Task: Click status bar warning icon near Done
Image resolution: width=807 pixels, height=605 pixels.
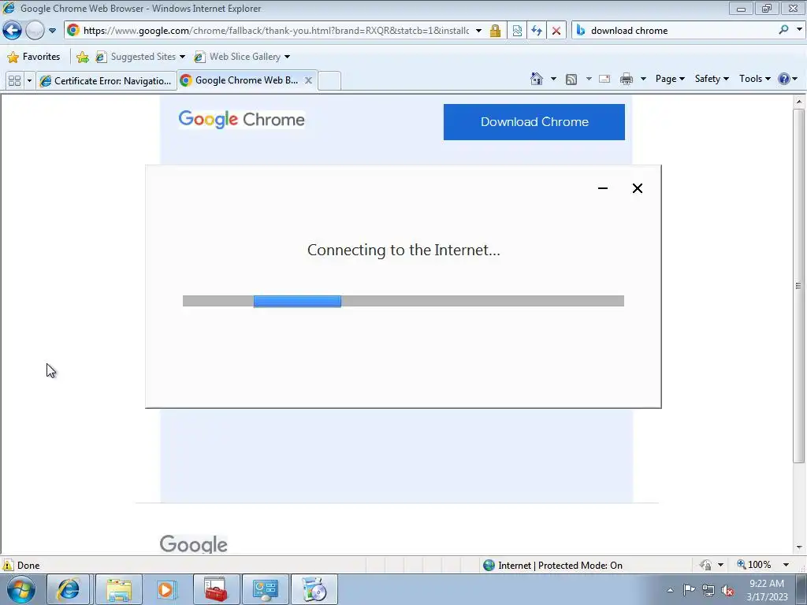Action: coord(8,565)
